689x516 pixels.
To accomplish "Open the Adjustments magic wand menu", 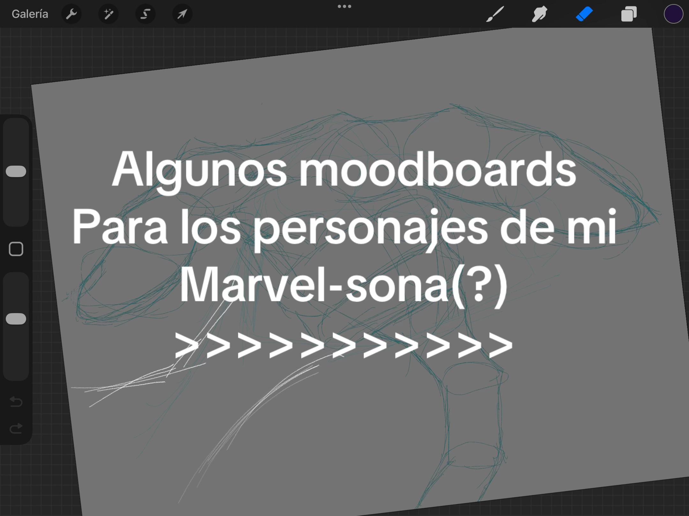I will coord(108,14).
